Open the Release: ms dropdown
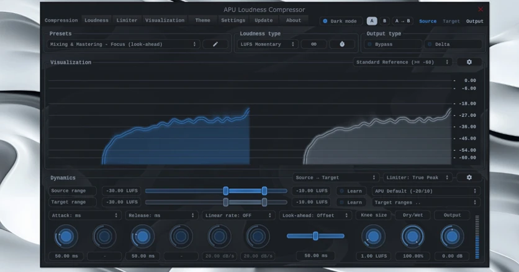Viewport: 519px width, 272px height. tap(161, 215)
